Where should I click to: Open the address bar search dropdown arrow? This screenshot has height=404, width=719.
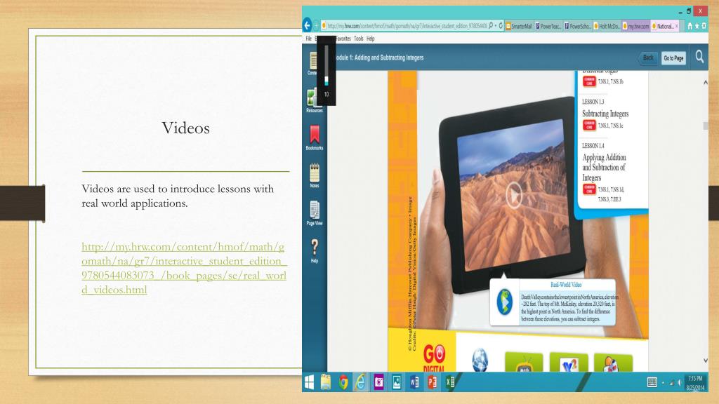pyautogui.click(x=496, y=26)
